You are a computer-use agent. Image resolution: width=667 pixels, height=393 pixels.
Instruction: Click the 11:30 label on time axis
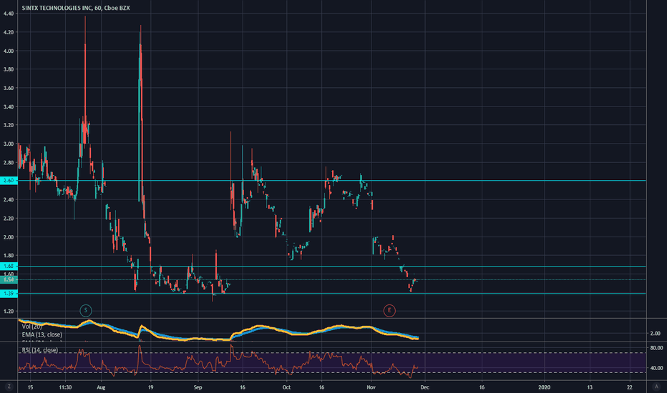pyautogui.click(x=65, y=387)
